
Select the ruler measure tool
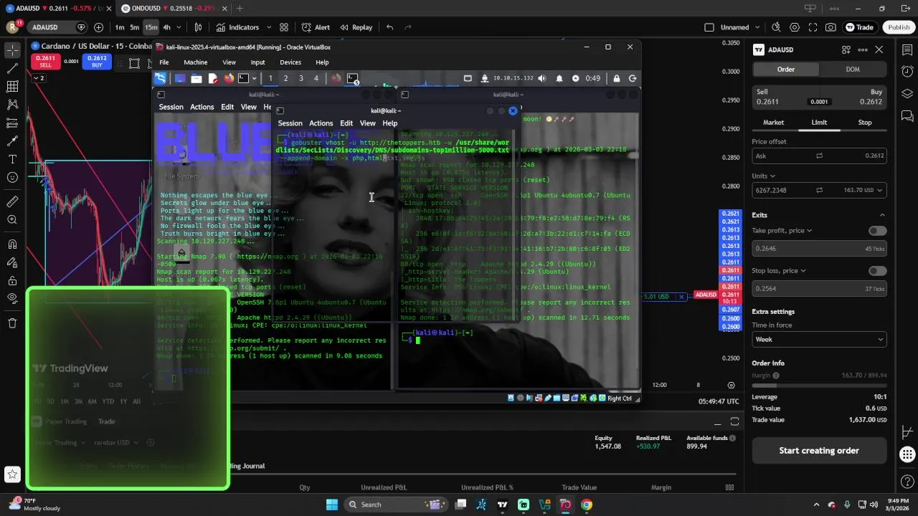pos(12,201)
